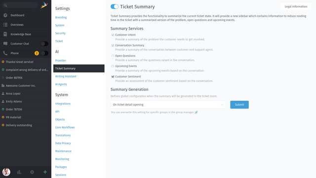
Task: Open group manager link icon
Action: [197, 112]
